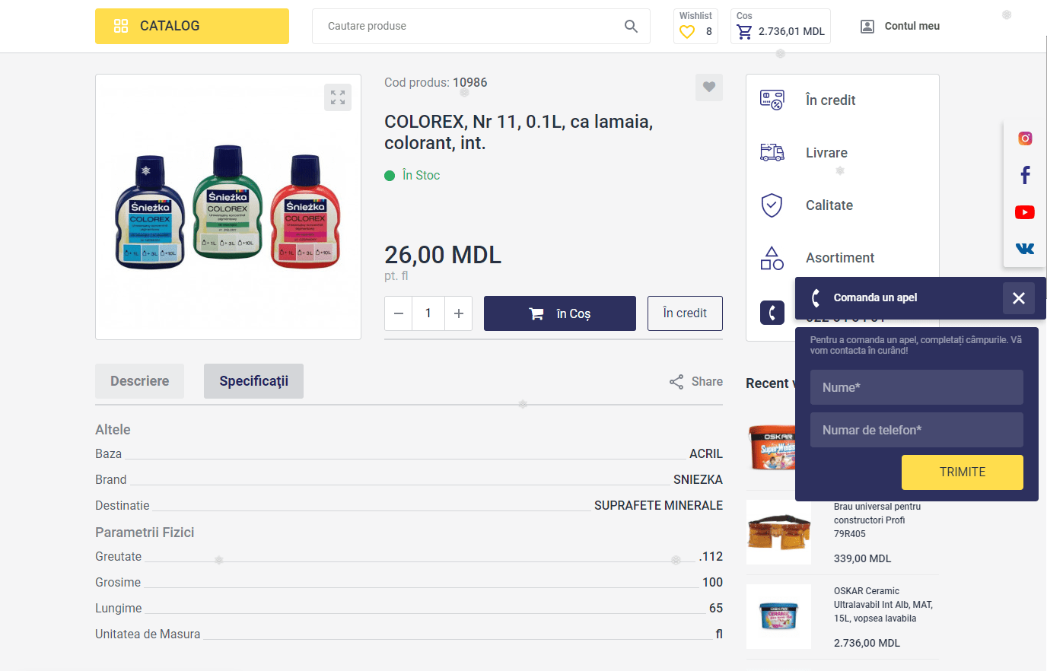Click the Calitate shield icon

tap(772, 205)
